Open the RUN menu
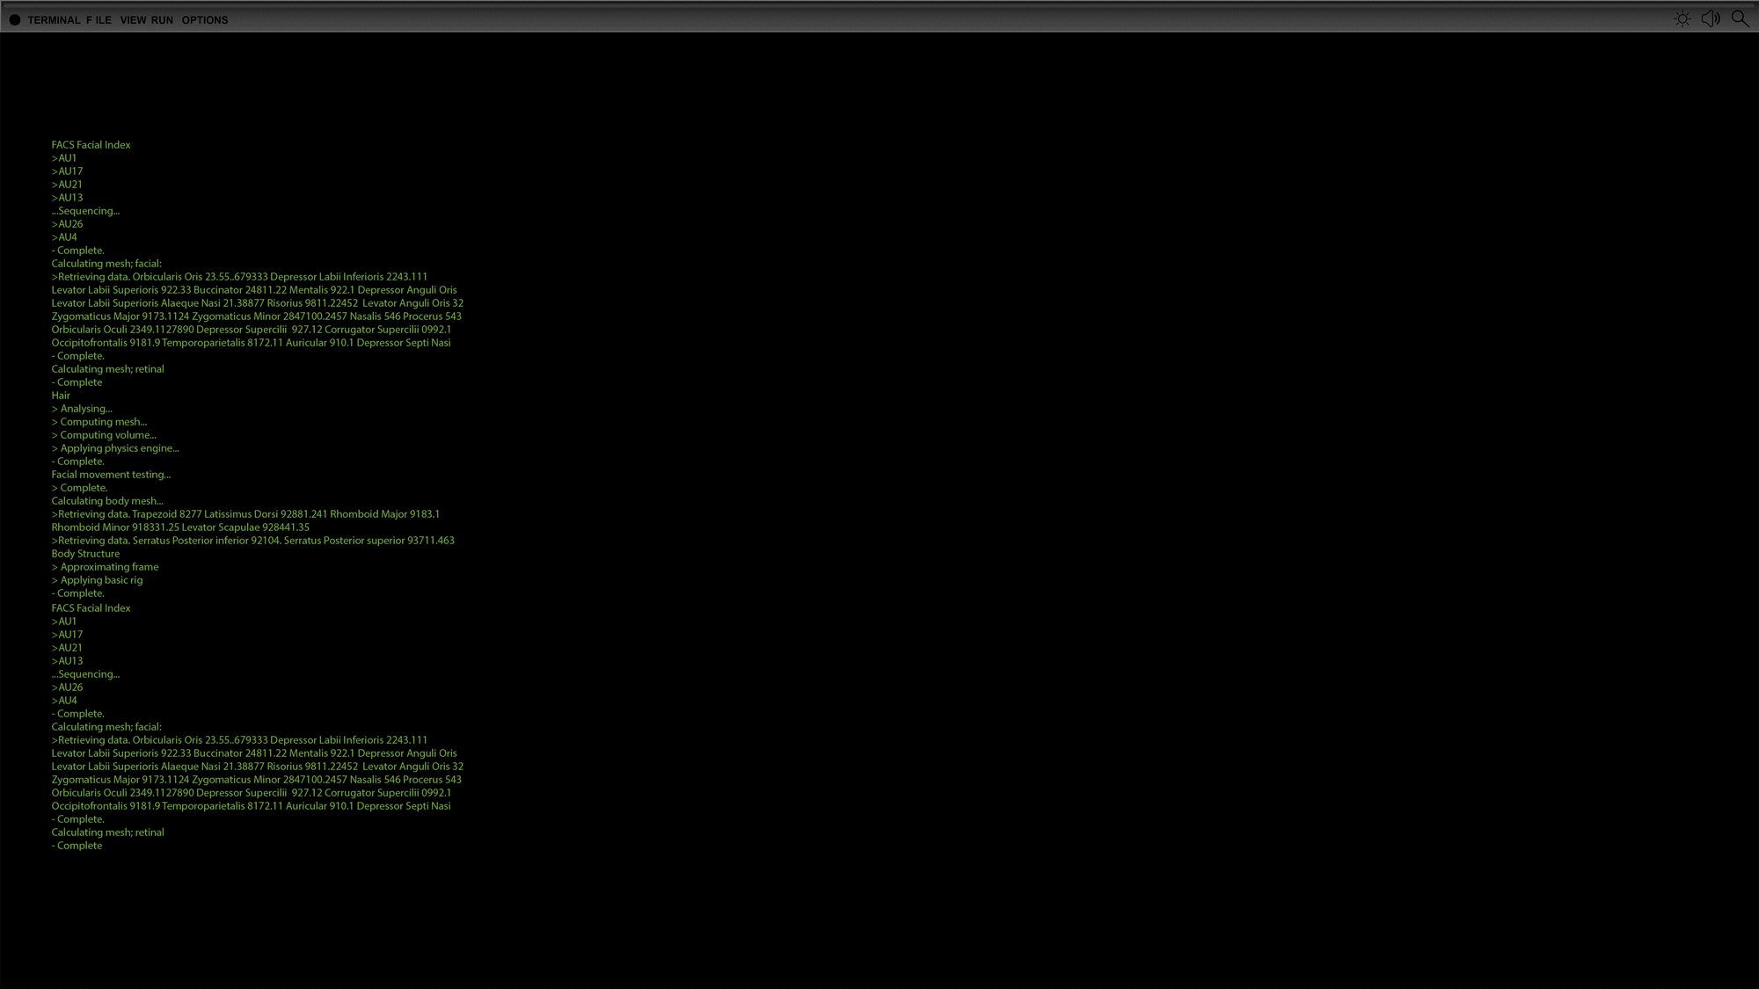1759x989 pixels. click(x=162, y=20)
